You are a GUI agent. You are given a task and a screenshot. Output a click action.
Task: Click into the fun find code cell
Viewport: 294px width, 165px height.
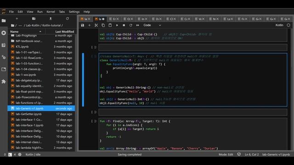[x=193, y=134]
